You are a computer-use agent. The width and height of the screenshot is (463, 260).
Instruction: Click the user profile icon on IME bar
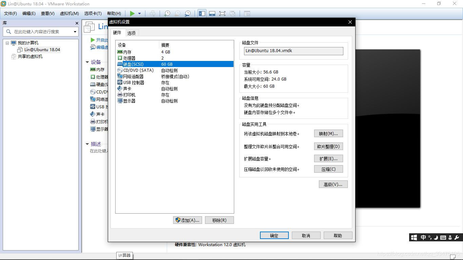(450, 238)
